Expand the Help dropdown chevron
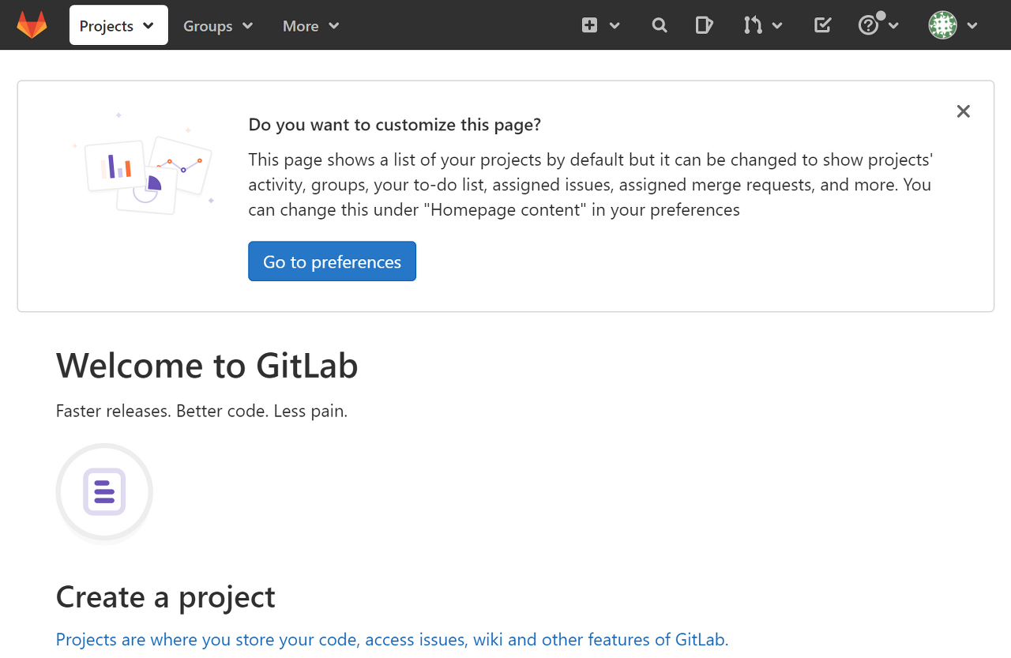This screenshot has width=1011, height=658. (x=893, y=24)
